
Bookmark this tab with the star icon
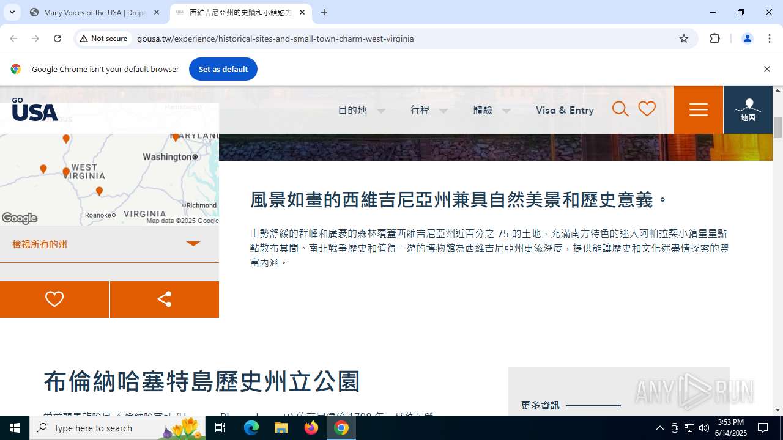coord(684,38)
